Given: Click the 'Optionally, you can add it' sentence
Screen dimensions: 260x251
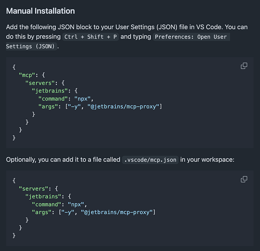Looking at the screenshot, I should tap(120, 160).
